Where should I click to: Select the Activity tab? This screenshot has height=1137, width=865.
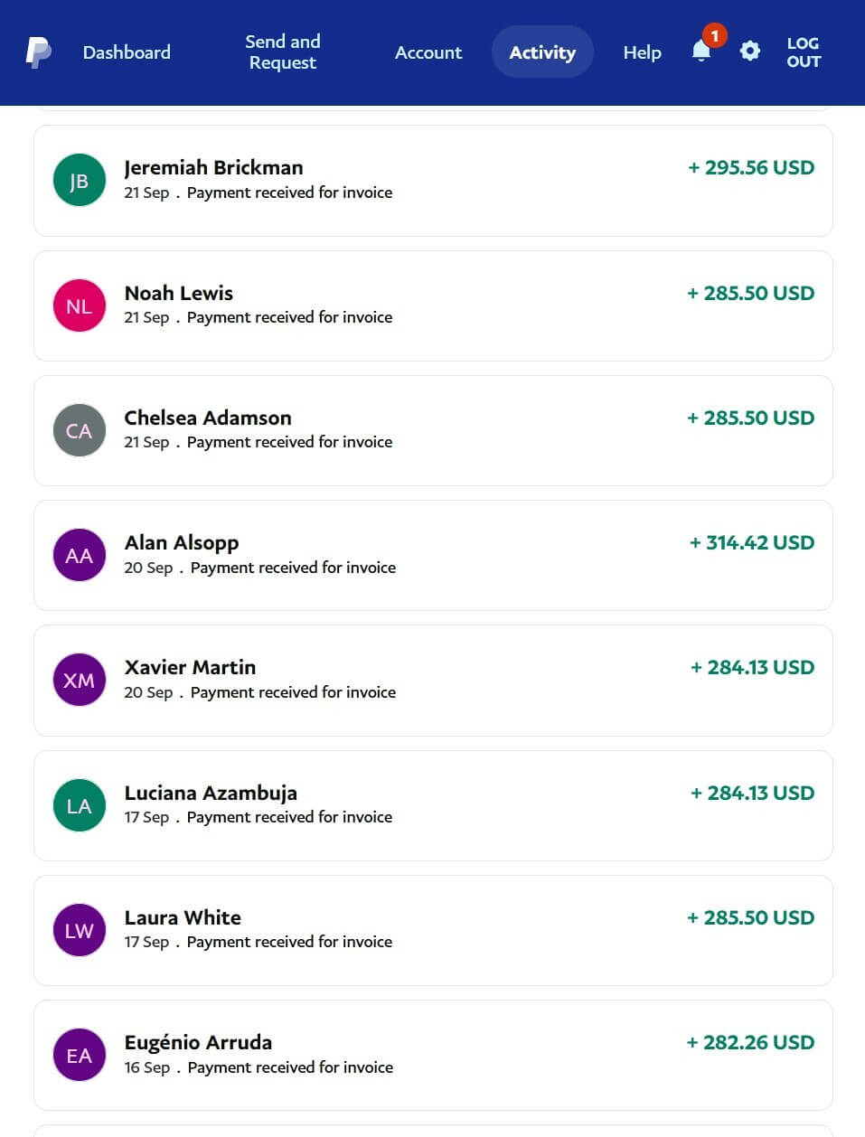click(x=542, y=52)
